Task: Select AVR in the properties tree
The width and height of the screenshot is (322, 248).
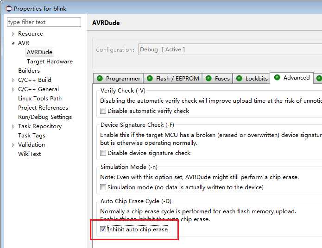Action: tap(24, 43)
